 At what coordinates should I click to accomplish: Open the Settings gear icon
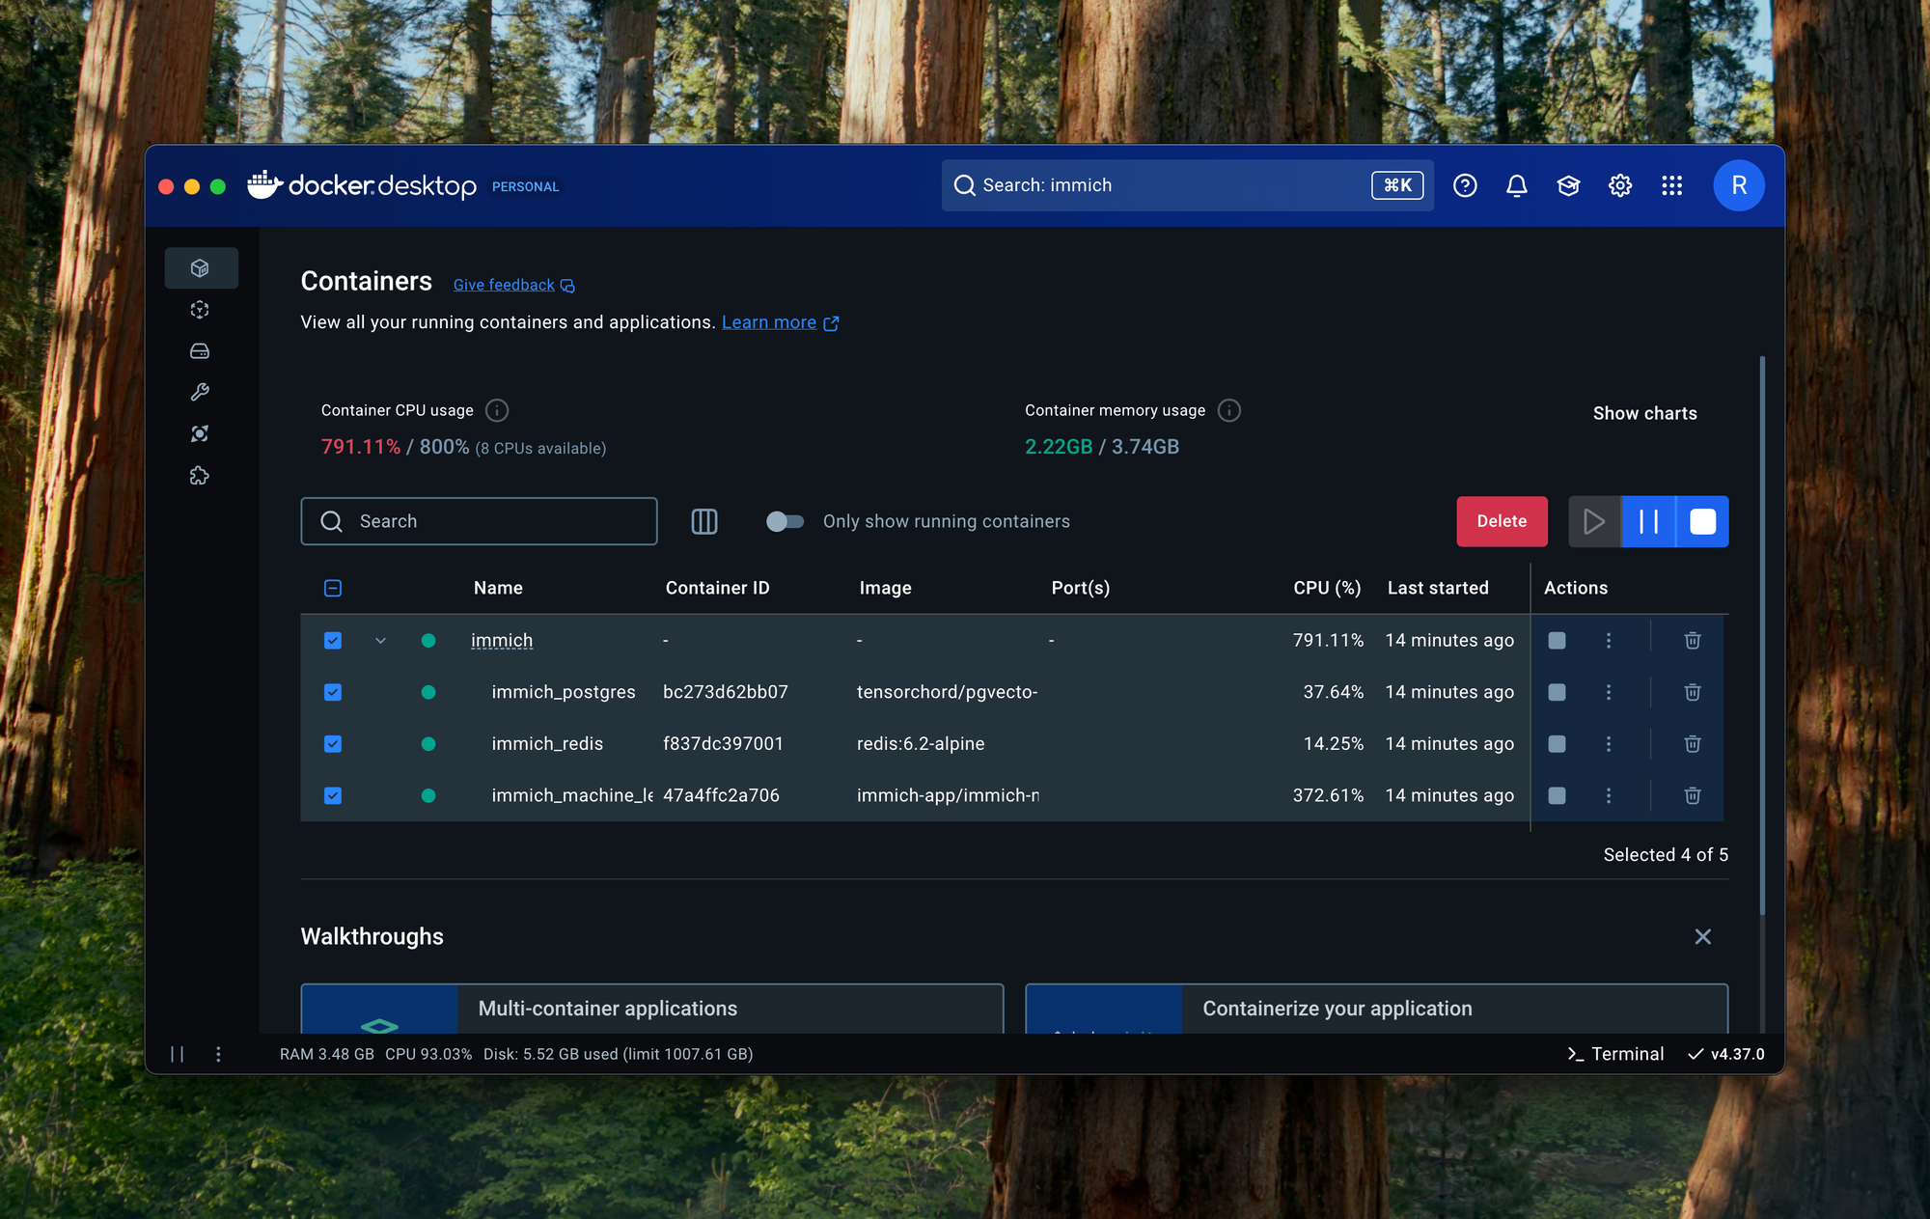(1620, 185)
